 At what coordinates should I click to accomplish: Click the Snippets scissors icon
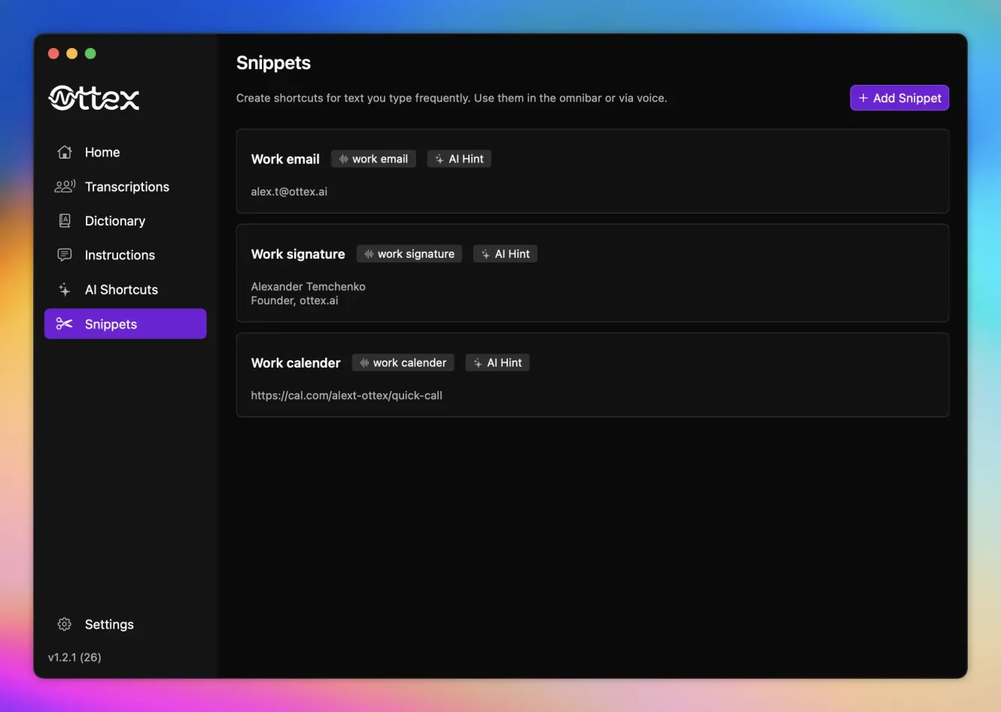coord(63,323)
